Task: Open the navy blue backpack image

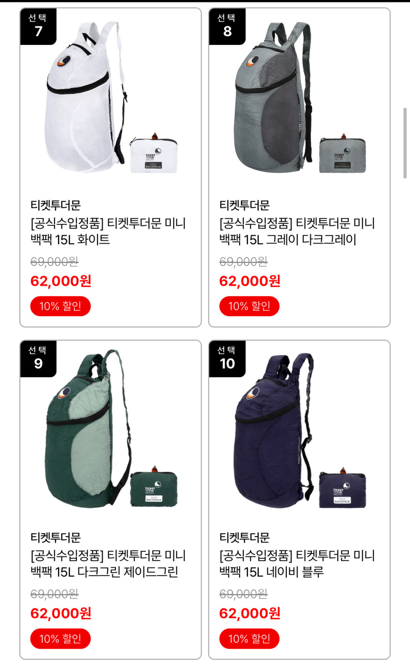Action: tap(299, 429)
